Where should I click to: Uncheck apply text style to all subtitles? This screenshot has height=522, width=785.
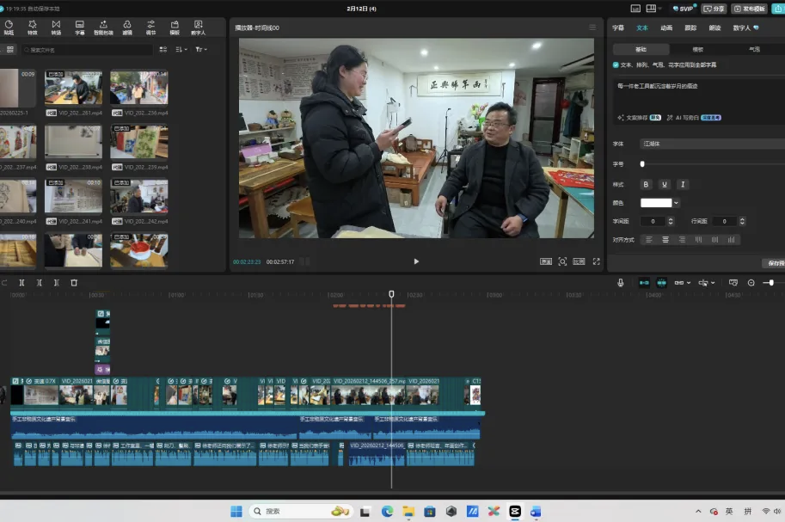[616, 64]
